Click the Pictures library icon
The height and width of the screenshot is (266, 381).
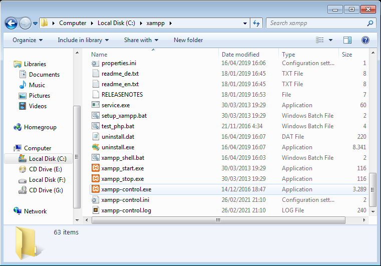[x=23, y=96]
